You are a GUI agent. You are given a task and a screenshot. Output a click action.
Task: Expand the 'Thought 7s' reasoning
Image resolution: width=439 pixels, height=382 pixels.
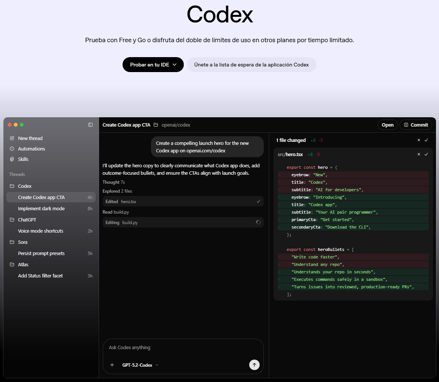(x=113, y=182)
